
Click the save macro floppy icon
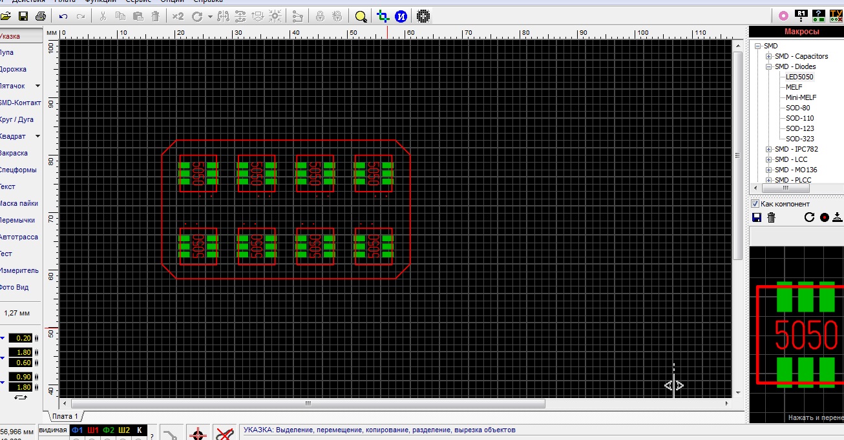click(757, 217)
